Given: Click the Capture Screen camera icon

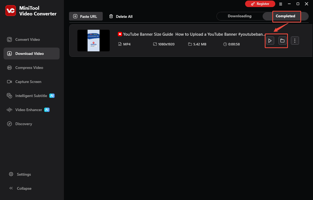Looking at the screenshot, I should [9, 81].
